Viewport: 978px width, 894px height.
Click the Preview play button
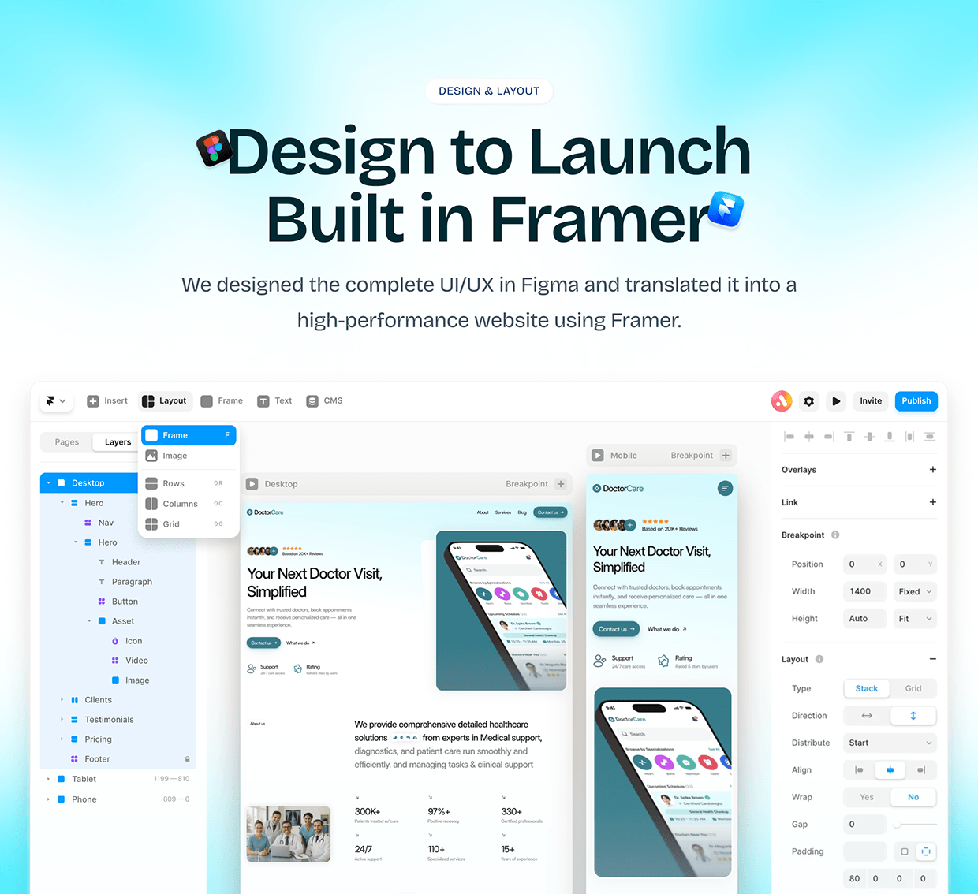[x=836, y=401]
